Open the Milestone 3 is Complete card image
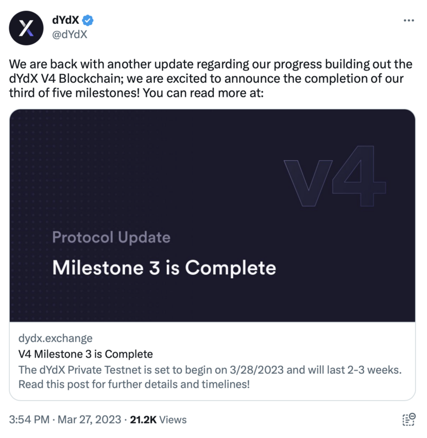 (x=212, y=215)
